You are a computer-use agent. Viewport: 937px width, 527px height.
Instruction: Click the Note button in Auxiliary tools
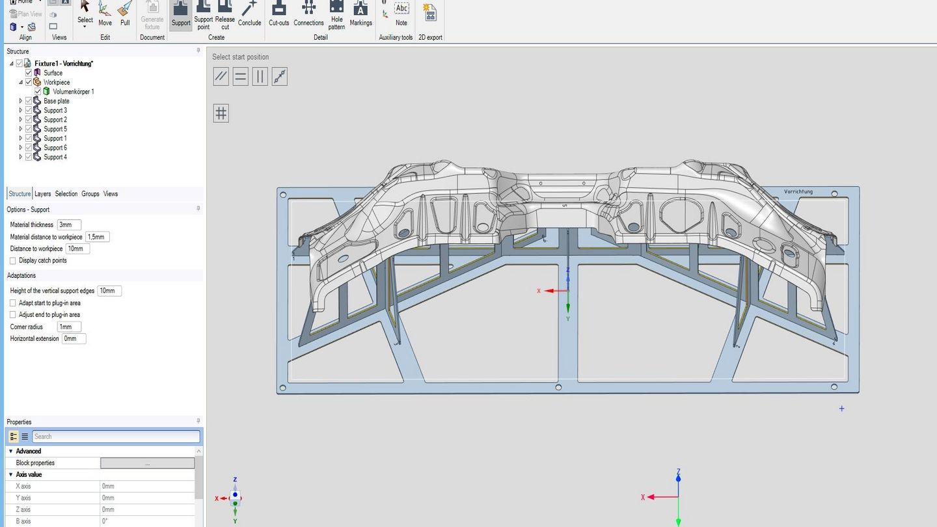click(401, 14)
